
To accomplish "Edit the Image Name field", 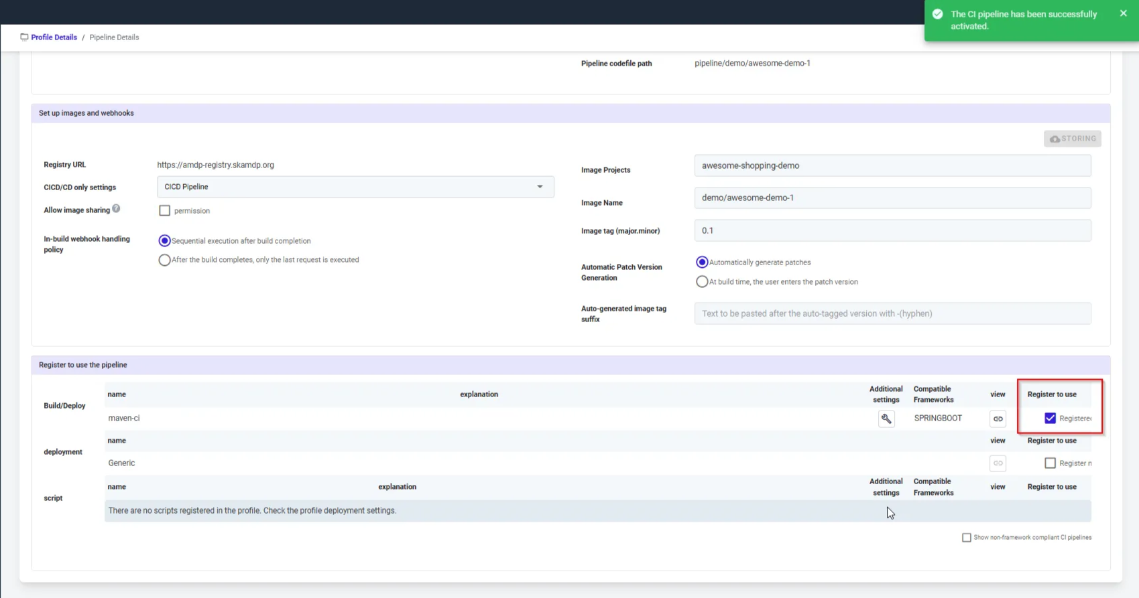I will 892,198.
